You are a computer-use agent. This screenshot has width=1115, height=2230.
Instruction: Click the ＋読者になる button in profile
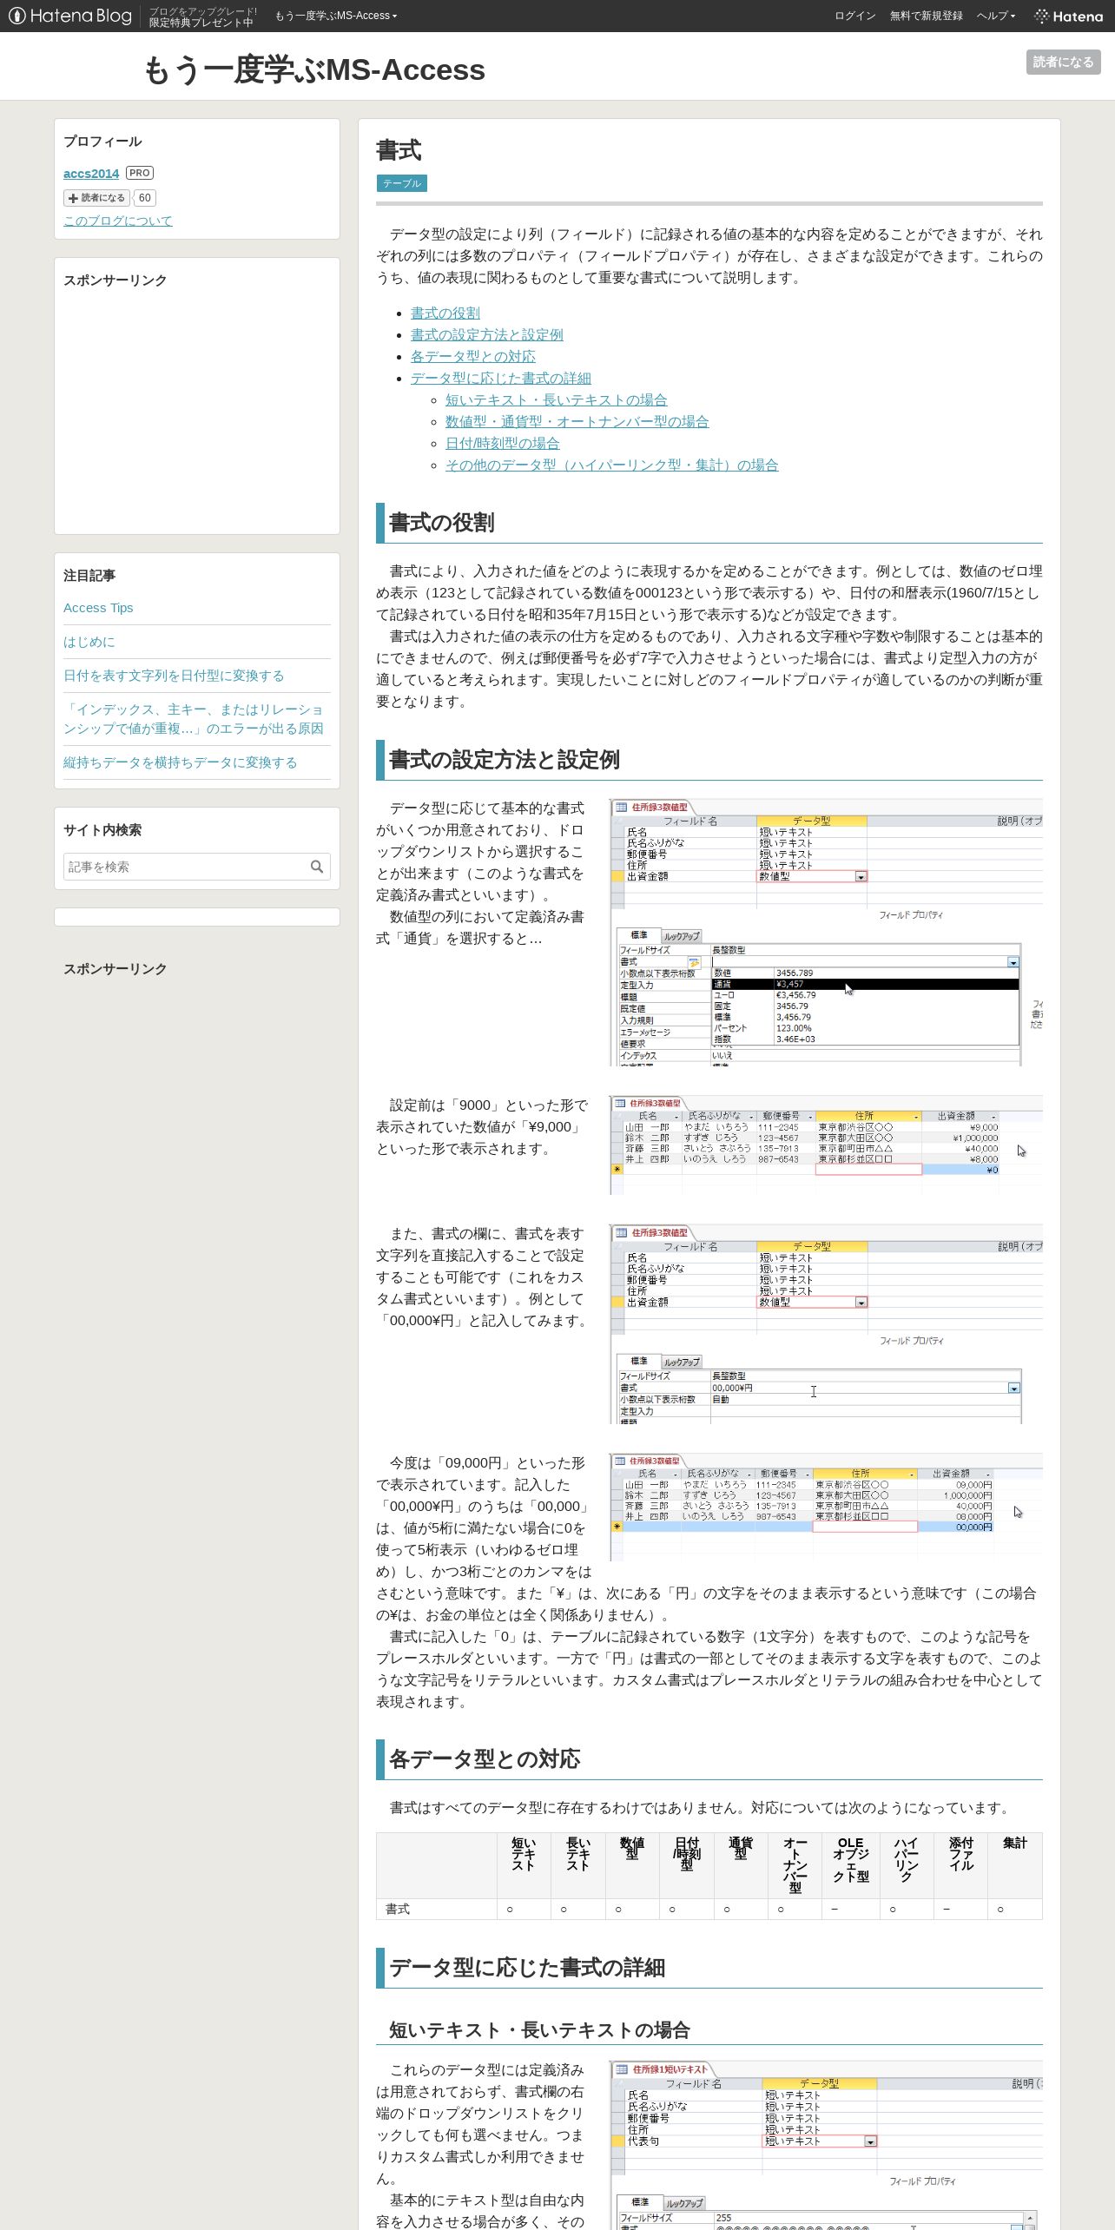(x=96, y=198)
